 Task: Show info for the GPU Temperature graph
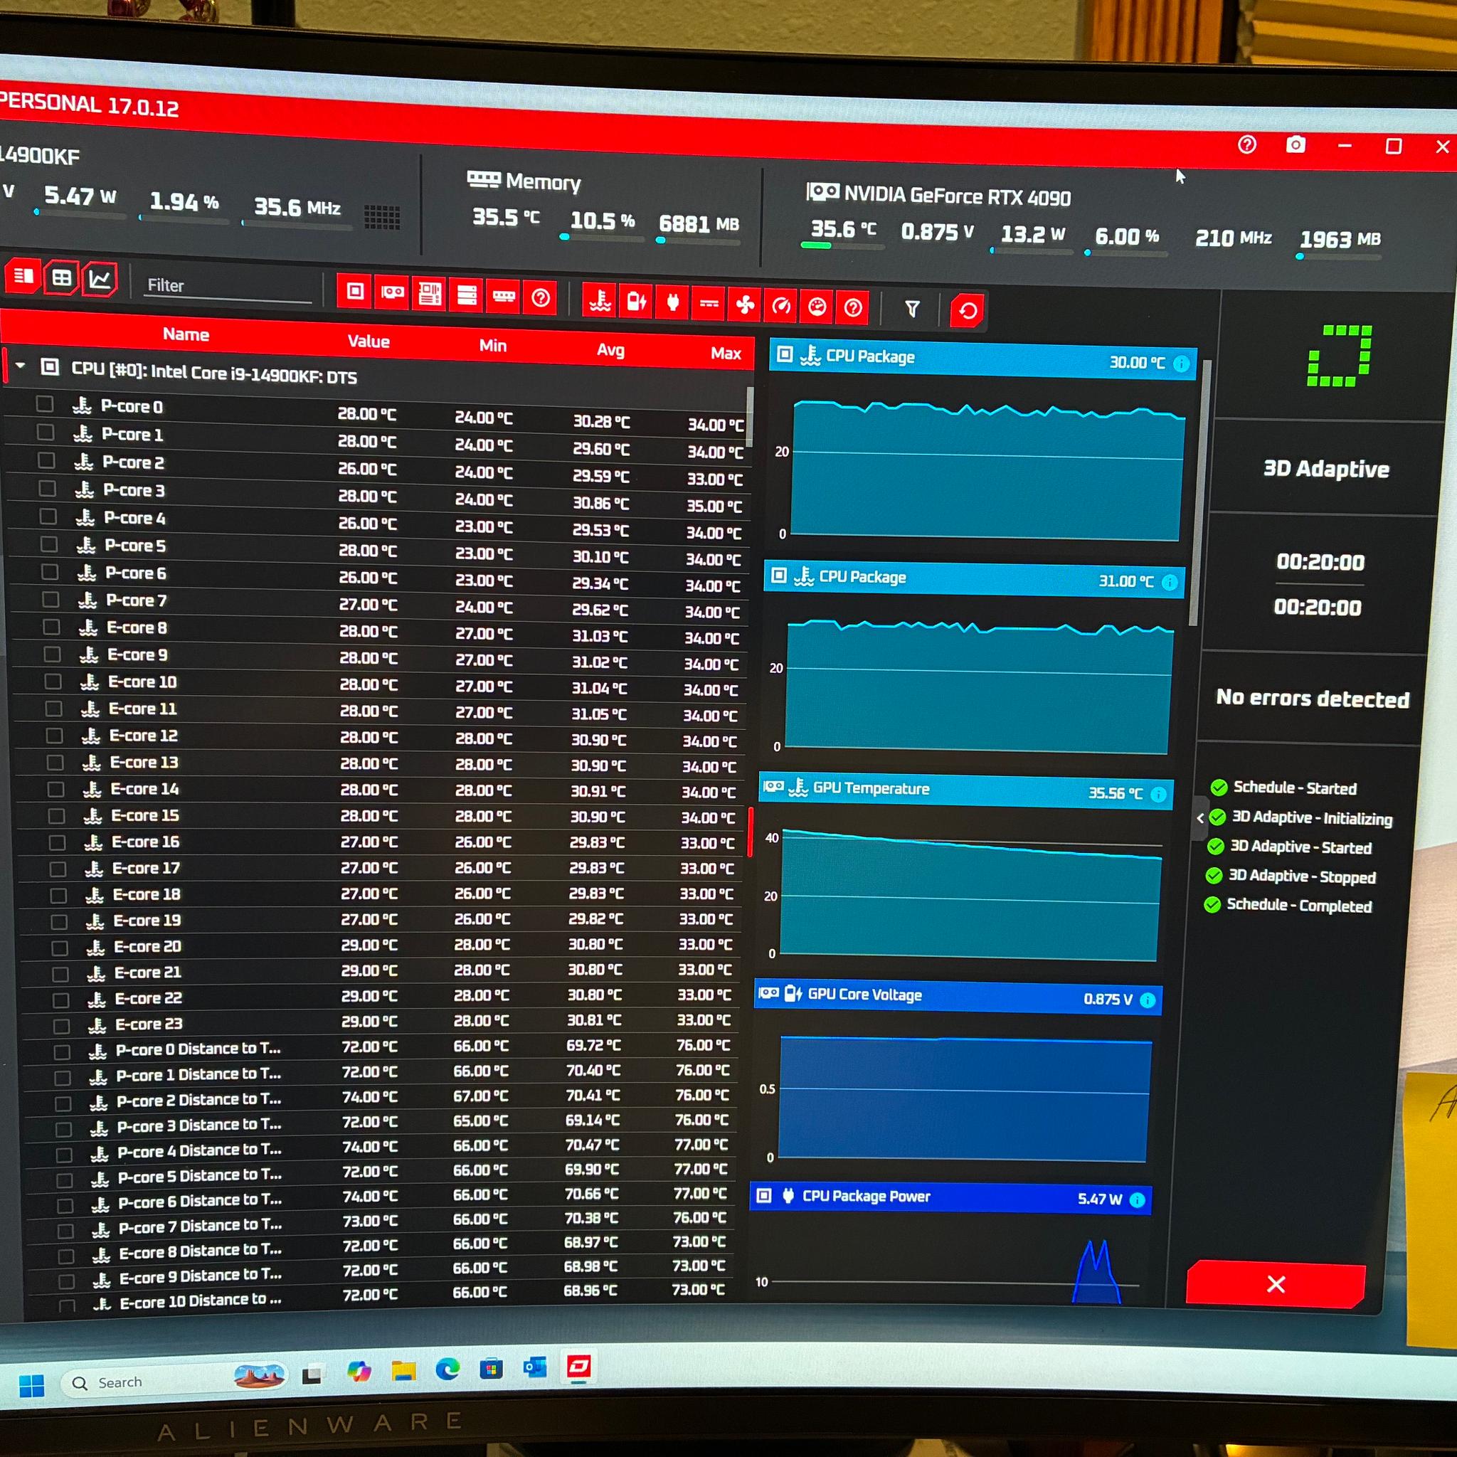pos(1159,794)
